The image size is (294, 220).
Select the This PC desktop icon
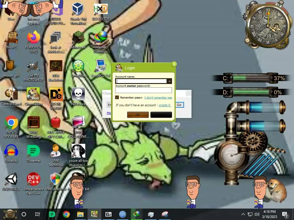[x=11, y=40]
